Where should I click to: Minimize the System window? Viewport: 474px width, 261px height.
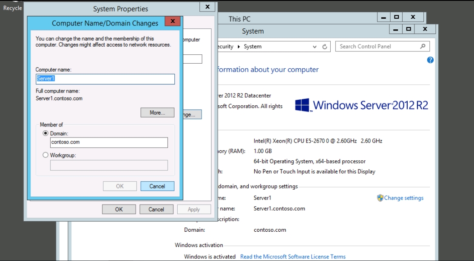[395, 29]
